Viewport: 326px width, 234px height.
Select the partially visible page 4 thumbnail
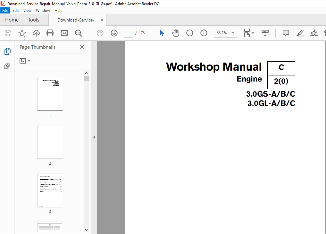click(50, 227)
